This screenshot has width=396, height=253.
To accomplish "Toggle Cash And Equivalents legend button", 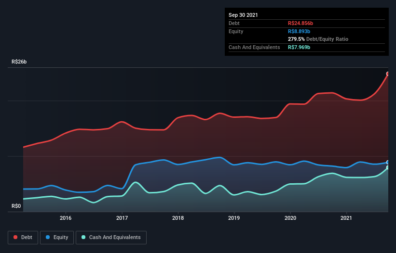I will [111, 238].
